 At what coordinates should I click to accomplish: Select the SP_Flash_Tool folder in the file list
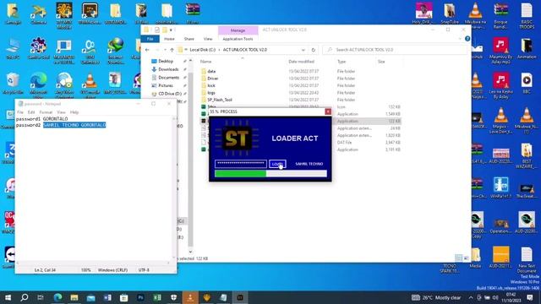pos(220,100)
